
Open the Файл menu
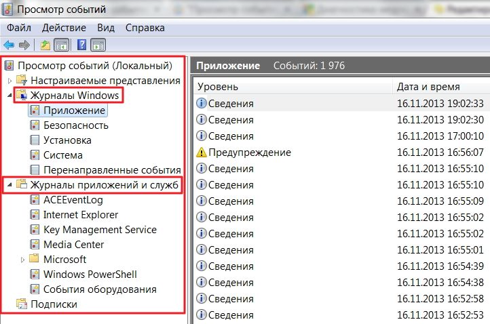coord(19,28)
